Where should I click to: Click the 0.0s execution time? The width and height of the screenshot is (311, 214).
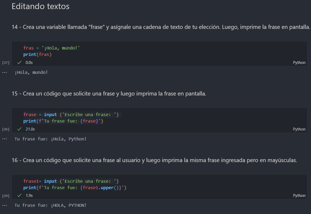coord(29,63)
